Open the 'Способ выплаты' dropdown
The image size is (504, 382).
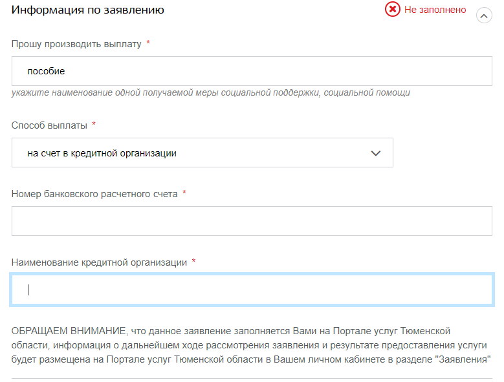point(202,153)
